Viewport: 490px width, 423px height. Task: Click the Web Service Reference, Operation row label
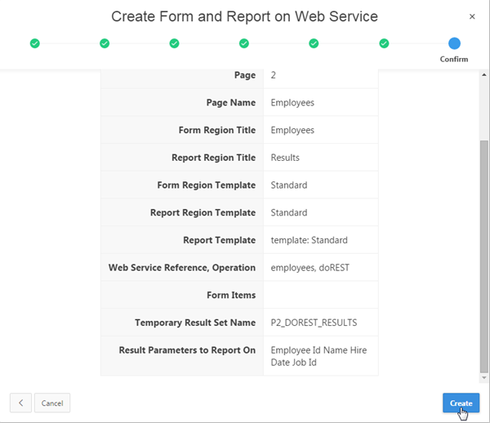click(182, 268)
